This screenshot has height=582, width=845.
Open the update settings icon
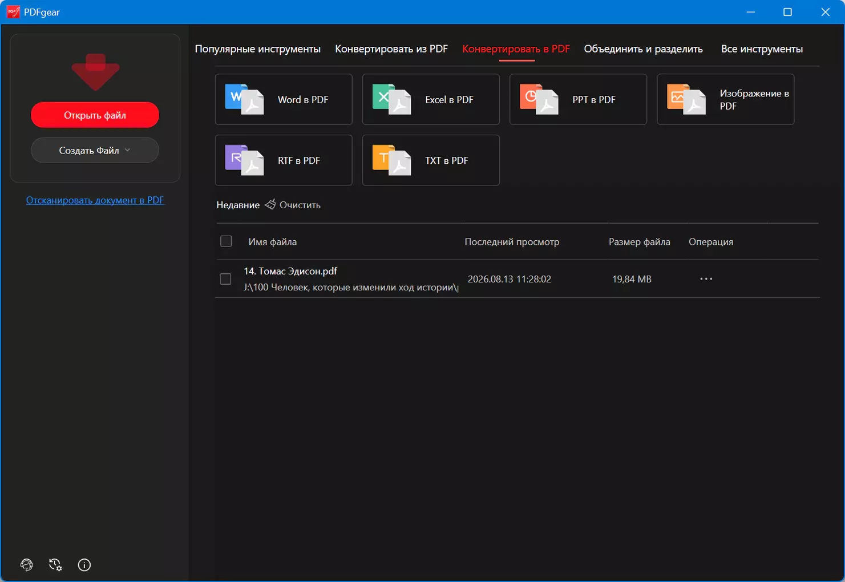pos(55,565)
